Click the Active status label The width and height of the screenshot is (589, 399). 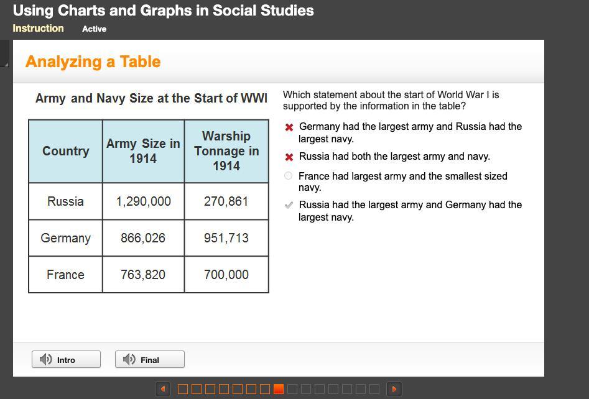(94, 29)
